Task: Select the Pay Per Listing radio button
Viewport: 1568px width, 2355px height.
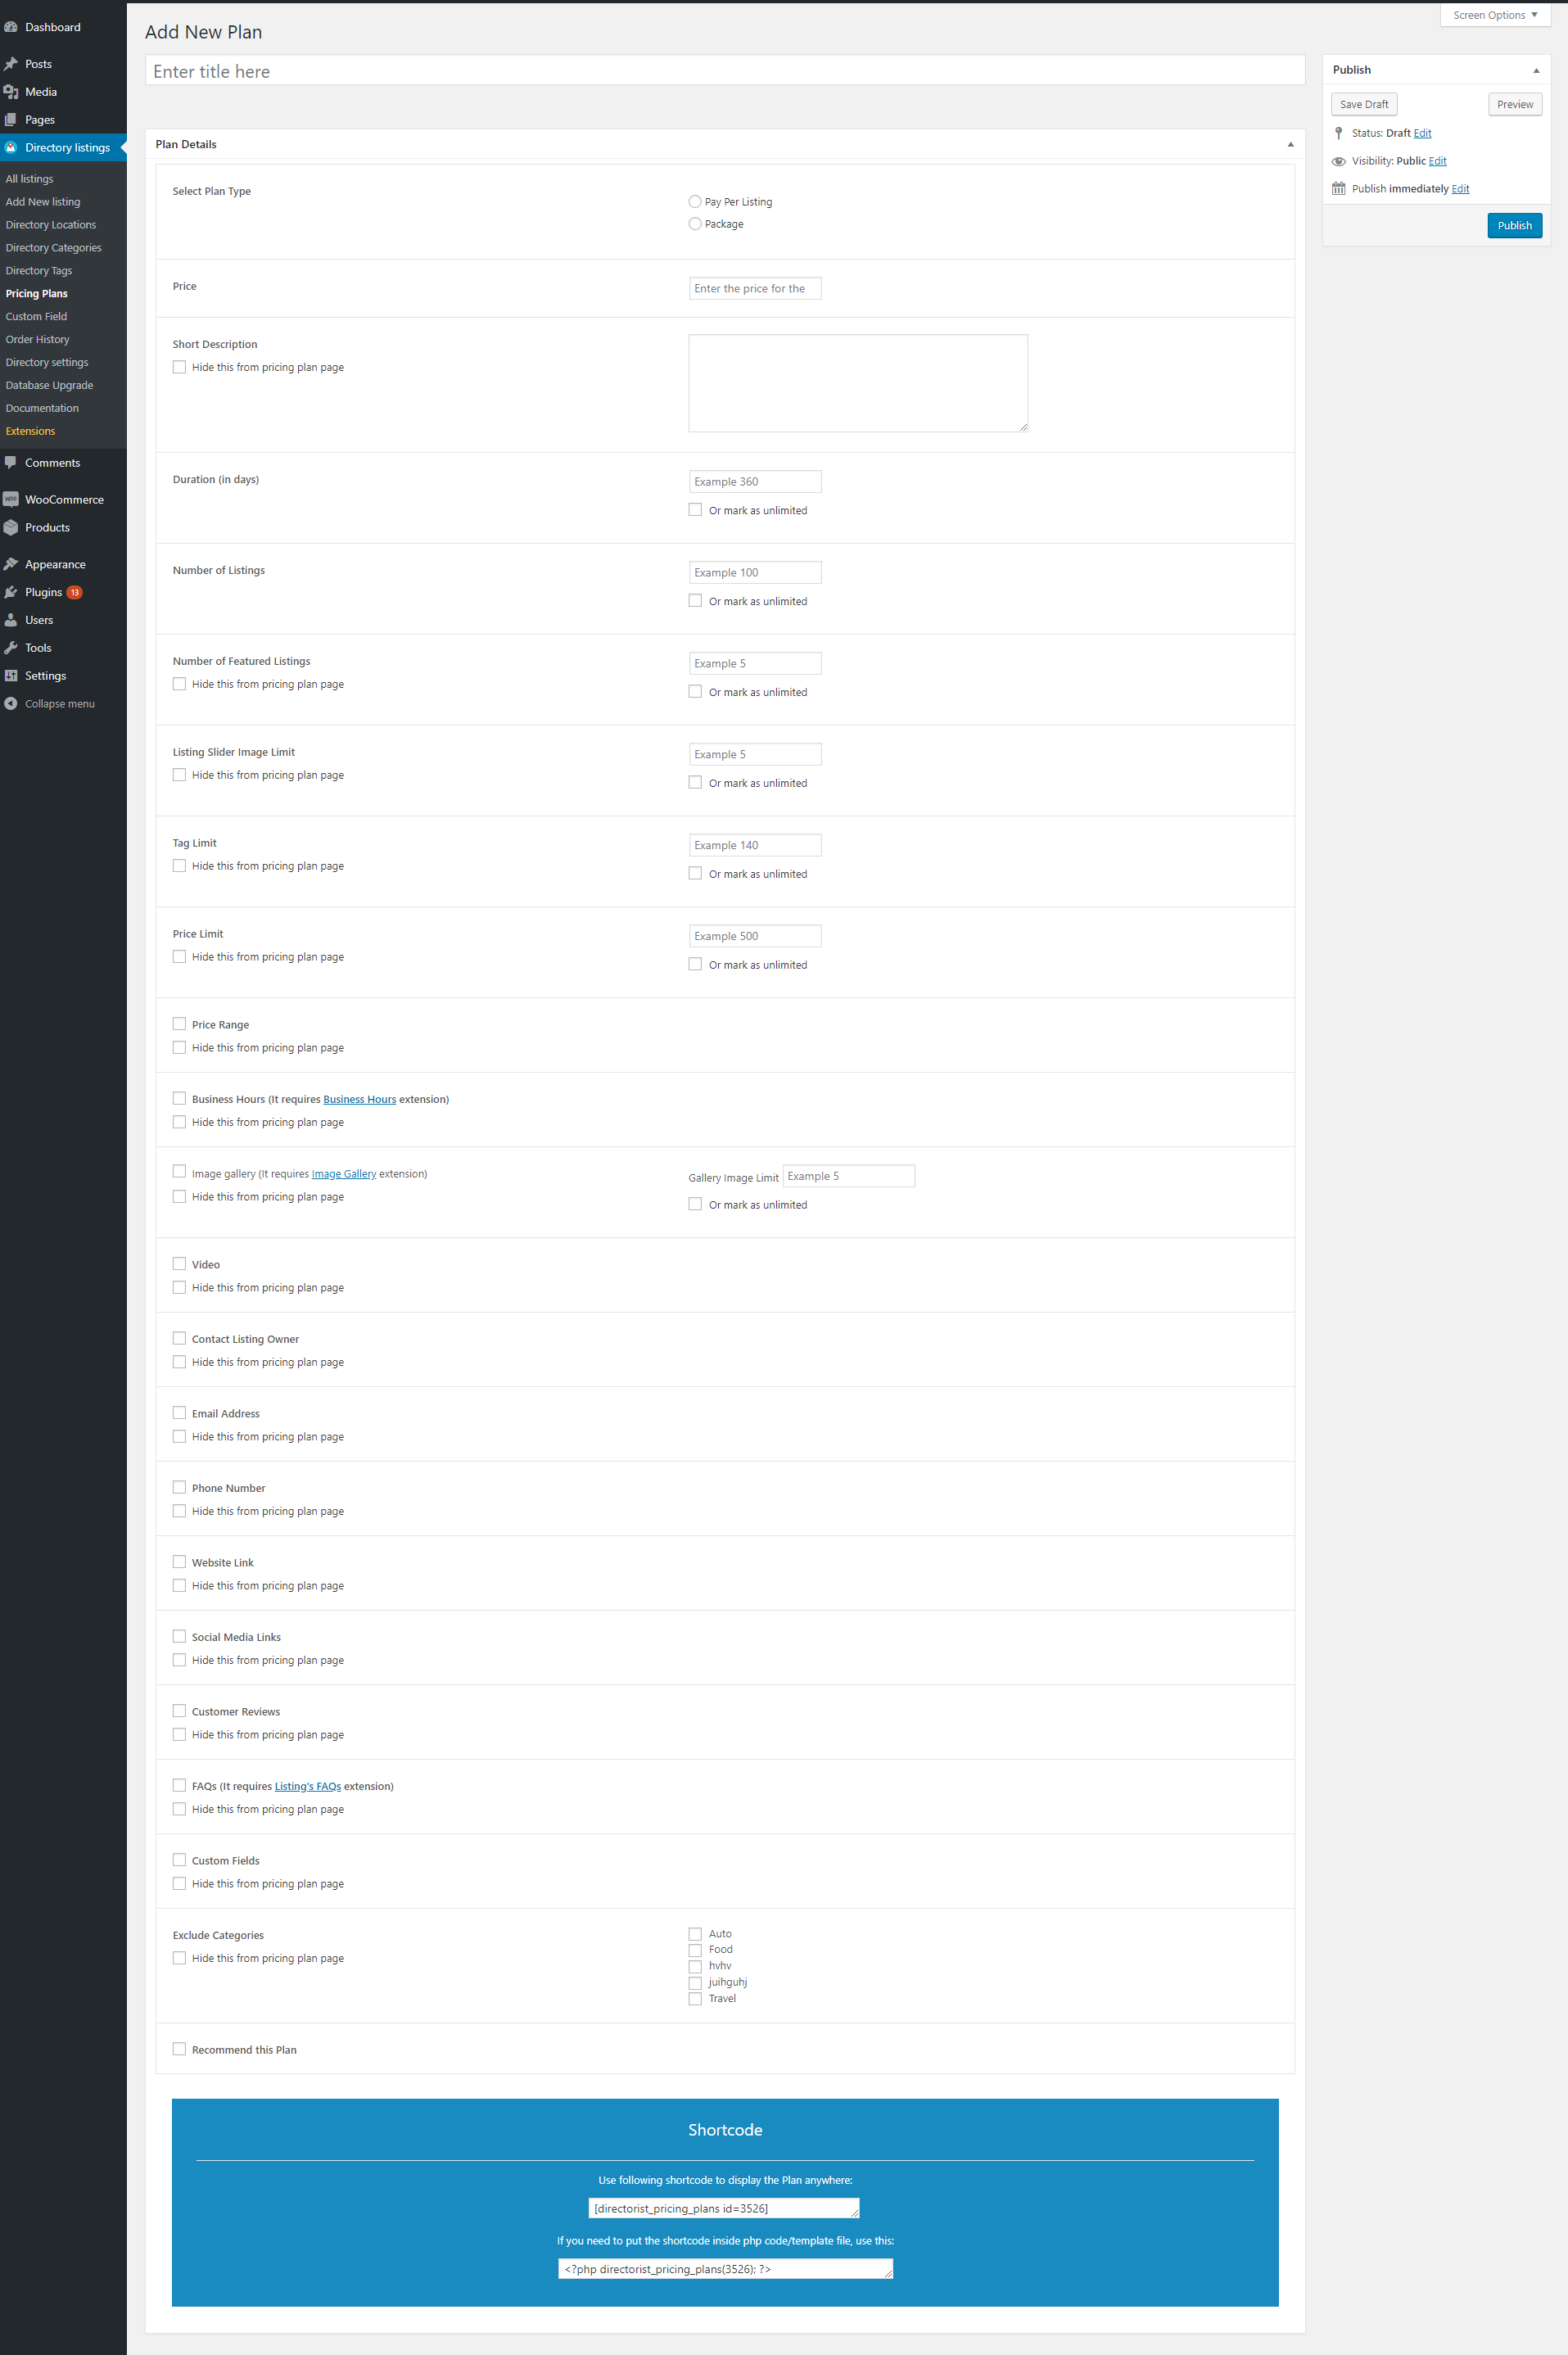Action: tap(695, 202)
